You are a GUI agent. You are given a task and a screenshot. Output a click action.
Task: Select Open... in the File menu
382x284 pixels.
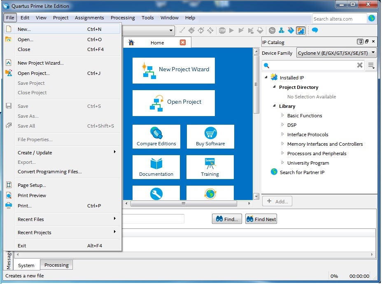(63, 40)
